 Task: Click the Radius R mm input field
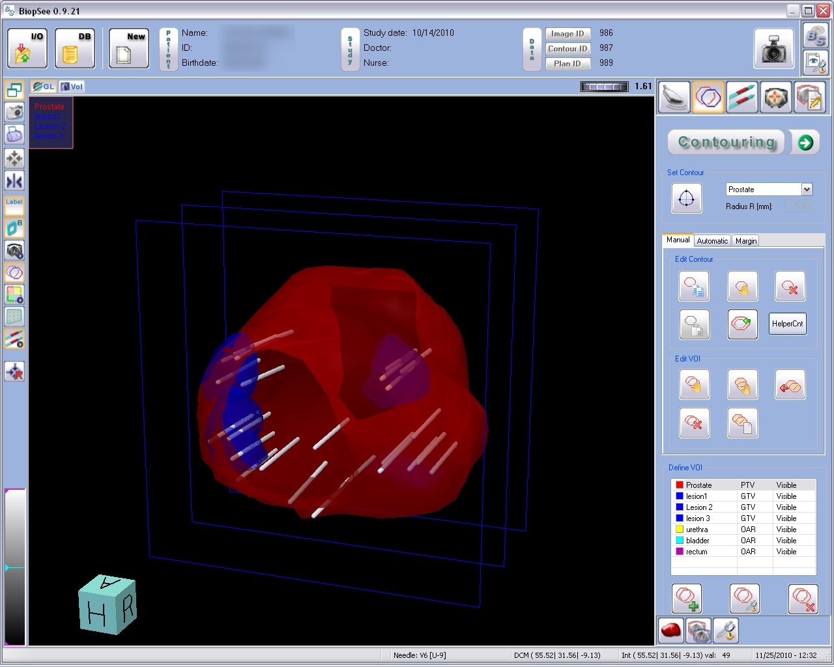tap(798, 206)
